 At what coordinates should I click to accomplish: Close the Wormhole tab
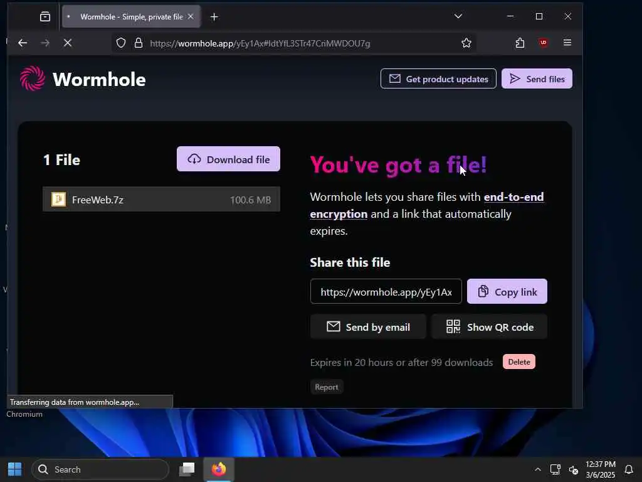(191, 17)
